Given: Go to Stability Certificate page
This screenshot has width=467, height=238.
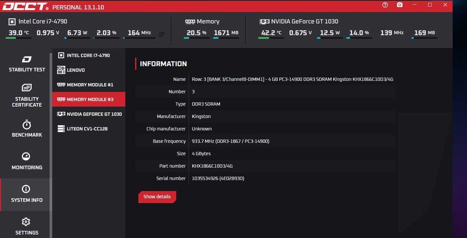Looking at the screenshot, I should click(27, 96).
